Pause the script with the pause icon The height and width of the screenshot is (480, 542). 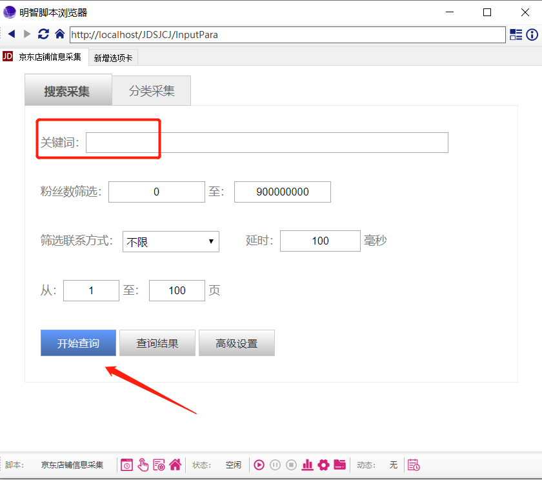pyautogui.click(x=275, y=465)
